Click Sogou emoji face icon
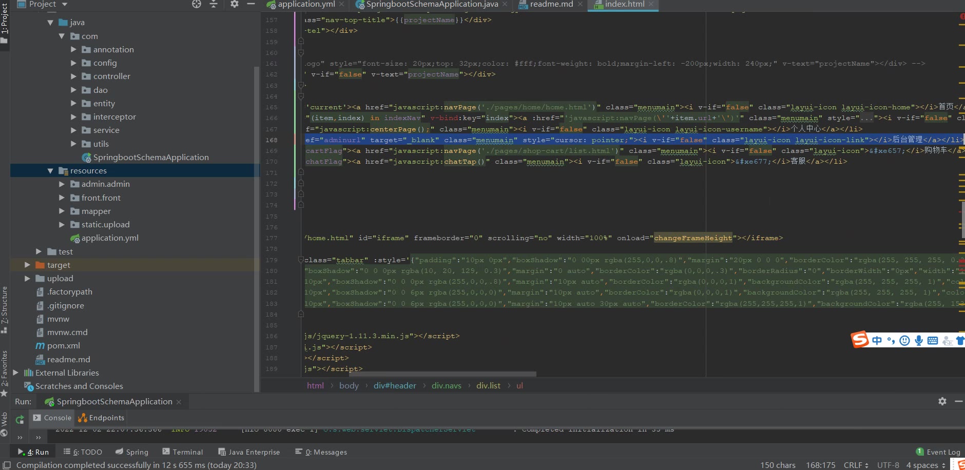Screen dimensions: 965x470 tap(905, 341)
